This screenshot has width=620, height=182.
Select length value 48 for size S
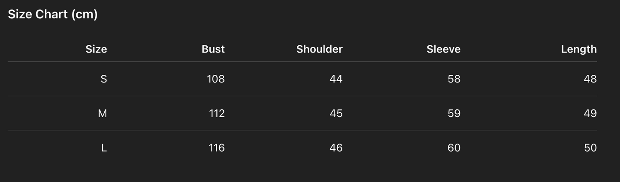(590, 79)
